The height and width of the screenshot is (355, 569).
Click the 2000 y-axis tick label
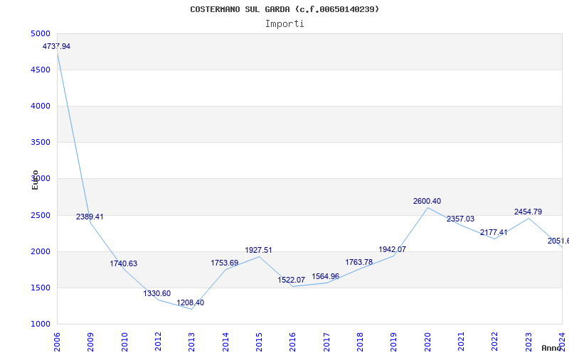pos(41,252)
